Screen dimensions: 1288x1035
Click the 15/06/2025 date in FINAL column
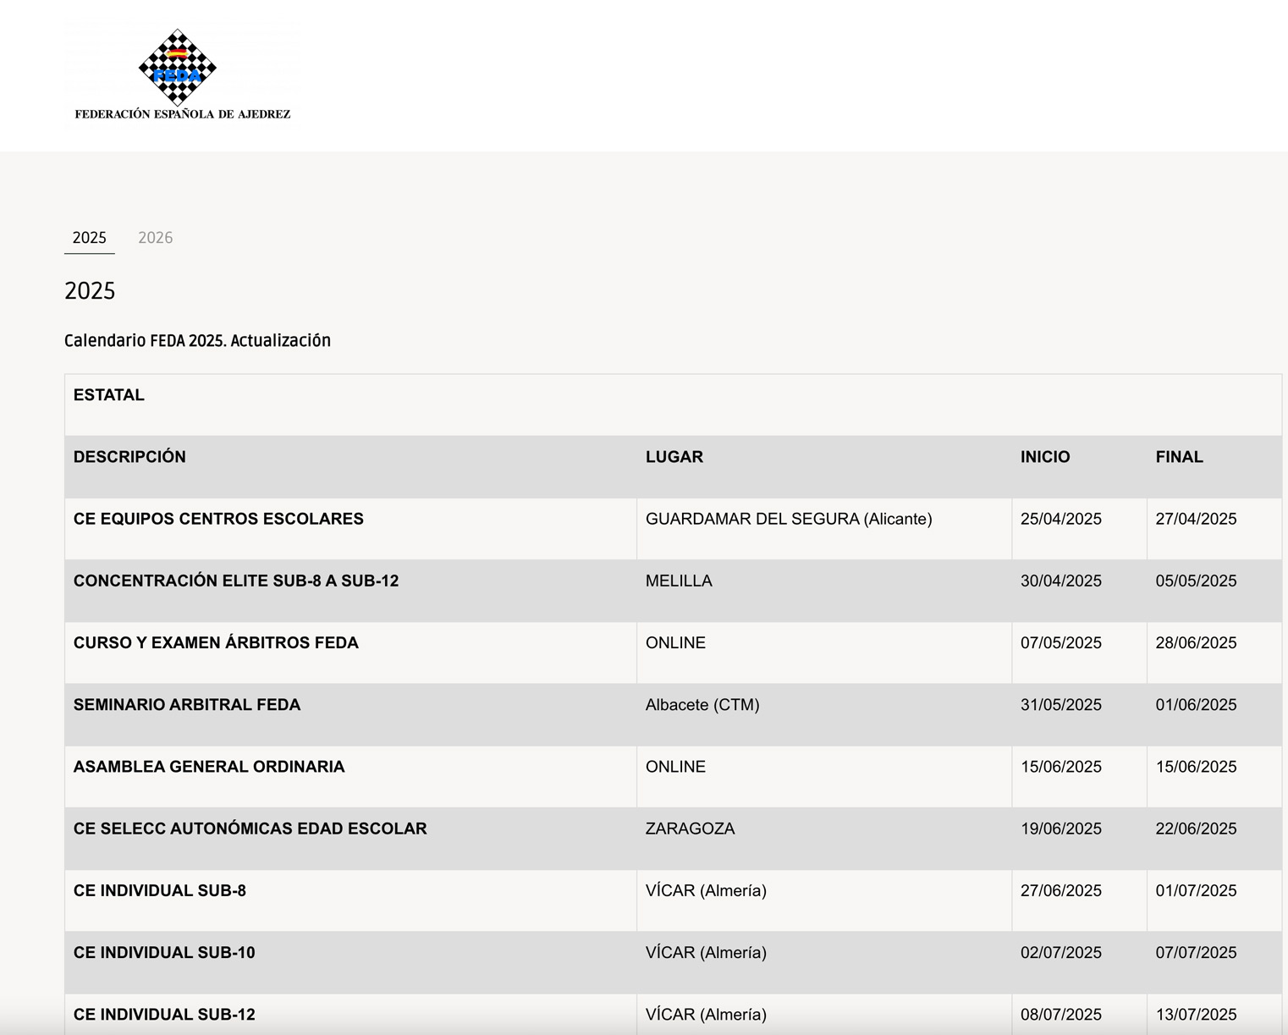(1197, 766)
